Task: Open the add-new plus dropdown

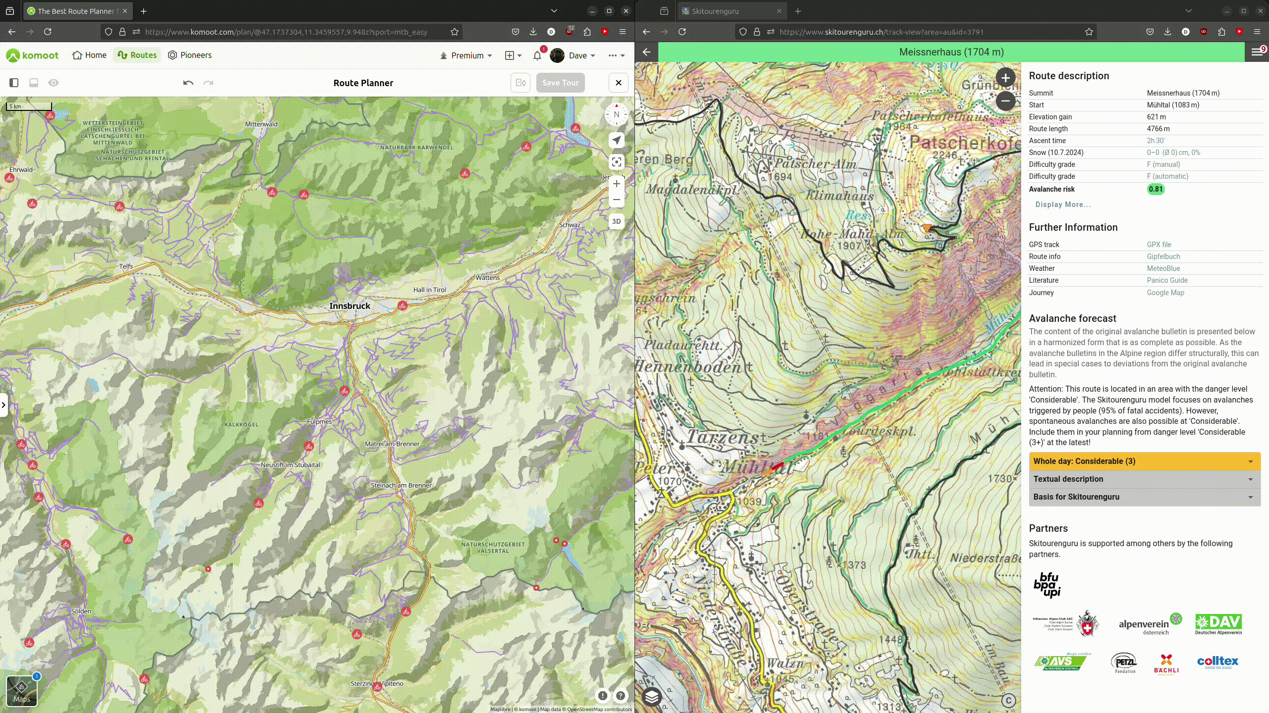Action: [513, 55]
